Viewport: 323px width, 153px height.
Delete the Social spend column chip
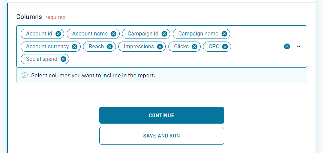coord(63,59)
